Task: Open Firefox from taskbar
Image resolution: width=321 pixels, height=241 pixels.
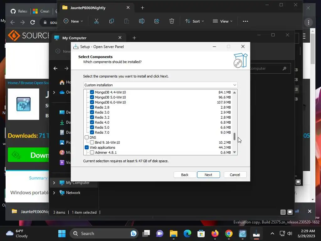Action: pyautogui.click(x=215, y=233)
